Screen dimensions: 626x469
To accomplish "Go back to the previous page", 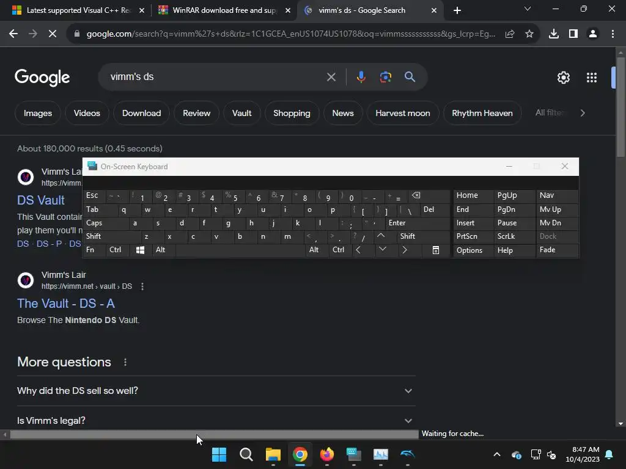I will [x=13, y=34].
